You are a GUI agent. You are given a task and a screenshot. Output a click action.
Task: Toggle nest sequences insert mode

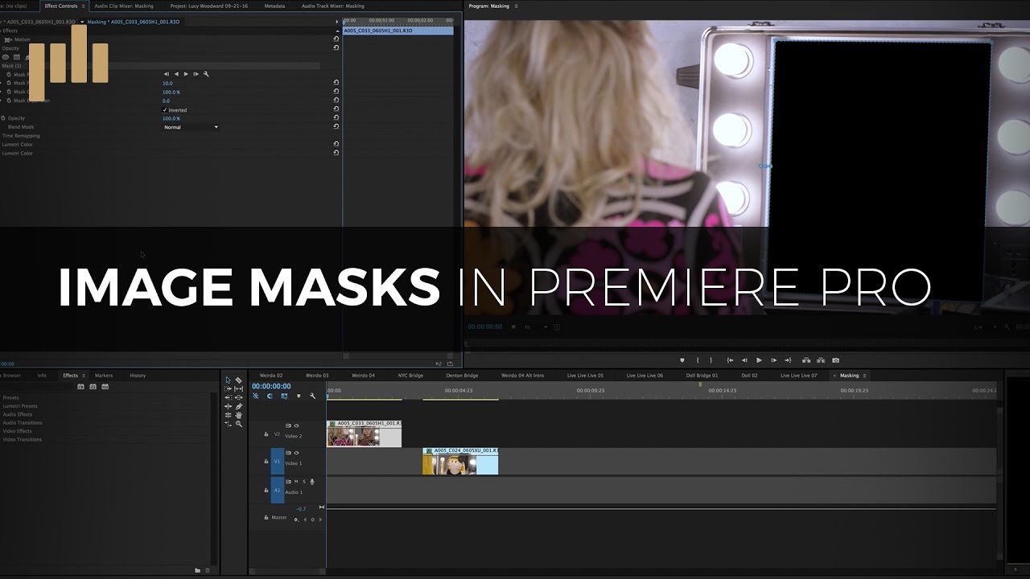256,396
